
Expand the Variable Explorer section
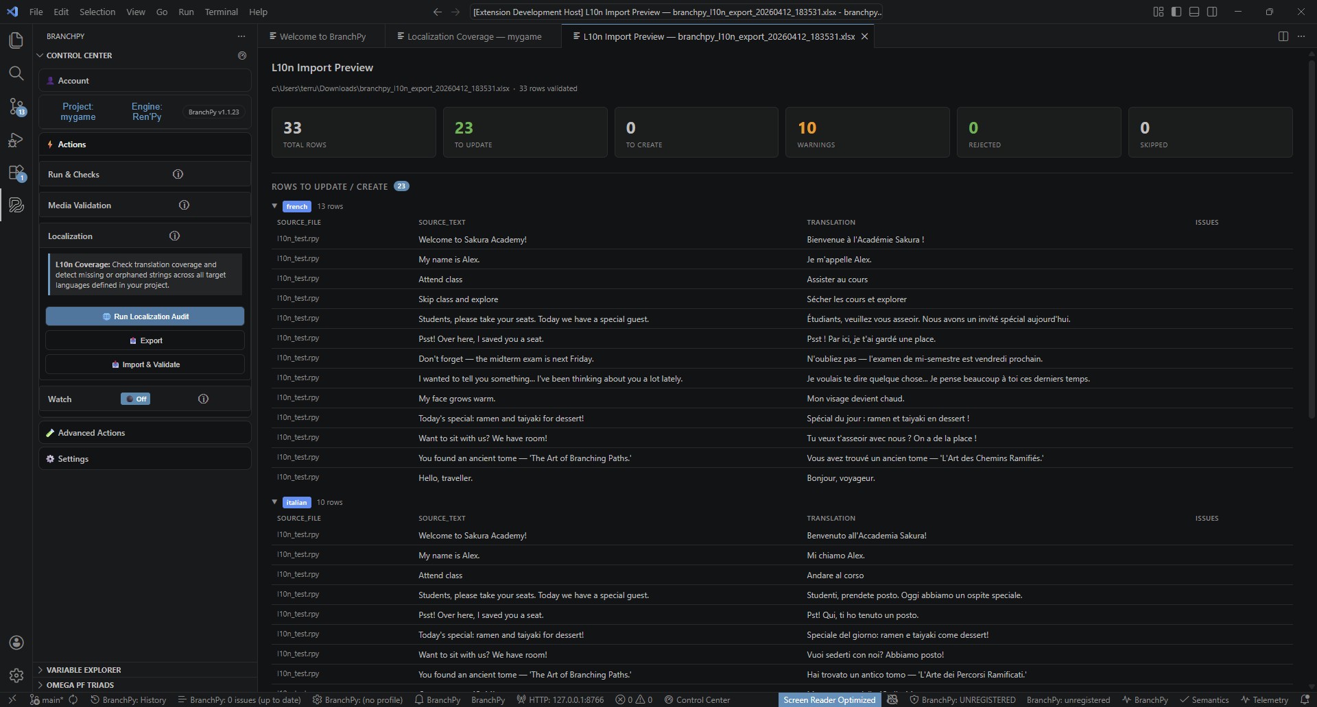83,670
